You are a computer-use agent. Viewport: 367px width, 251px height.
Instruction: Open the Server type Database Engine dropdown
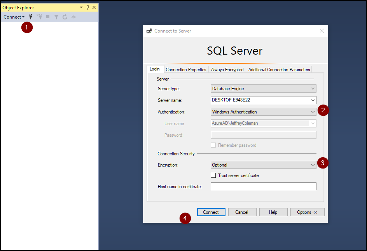click(x=263, y=89)
